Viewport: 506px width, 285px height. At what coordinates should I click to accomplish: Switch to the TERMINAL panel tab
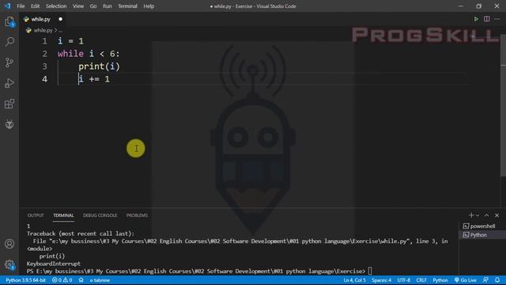[63, 215]
